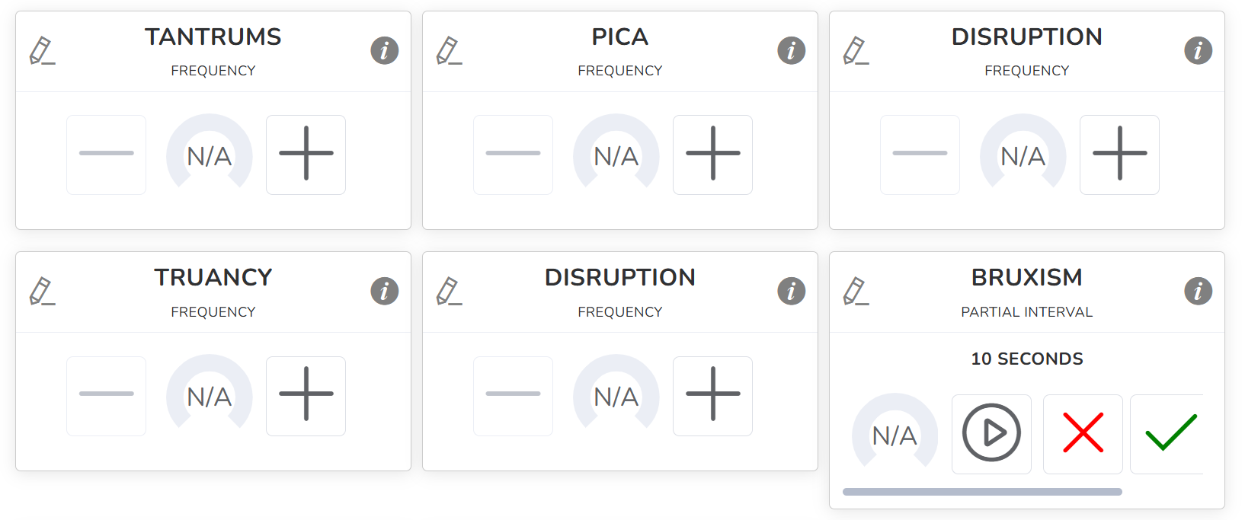Add one to the Pica frequency count
Image resolution: width=1245 pixels, height=520 pixels.
pyautogui.click(x=712, y=155)
